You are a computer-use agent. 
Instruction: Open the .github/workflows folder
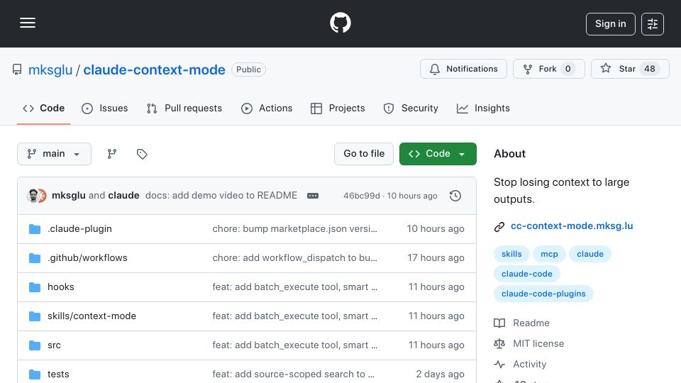click(x=87, y=258)
